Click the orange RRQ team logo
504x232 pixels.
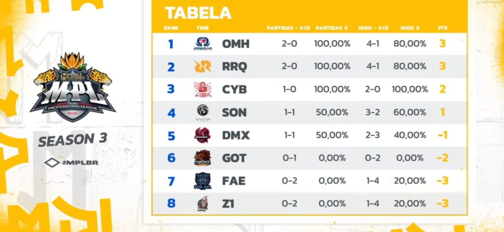pyautogui.click(x=203, y=67)
